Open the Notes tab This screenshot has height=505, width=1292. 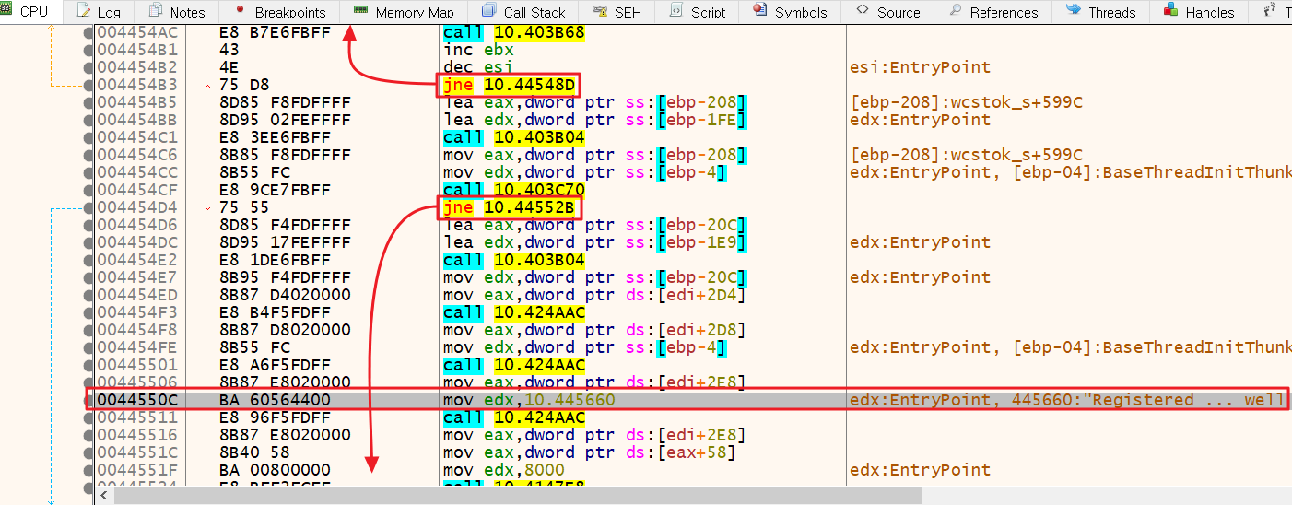177,12
